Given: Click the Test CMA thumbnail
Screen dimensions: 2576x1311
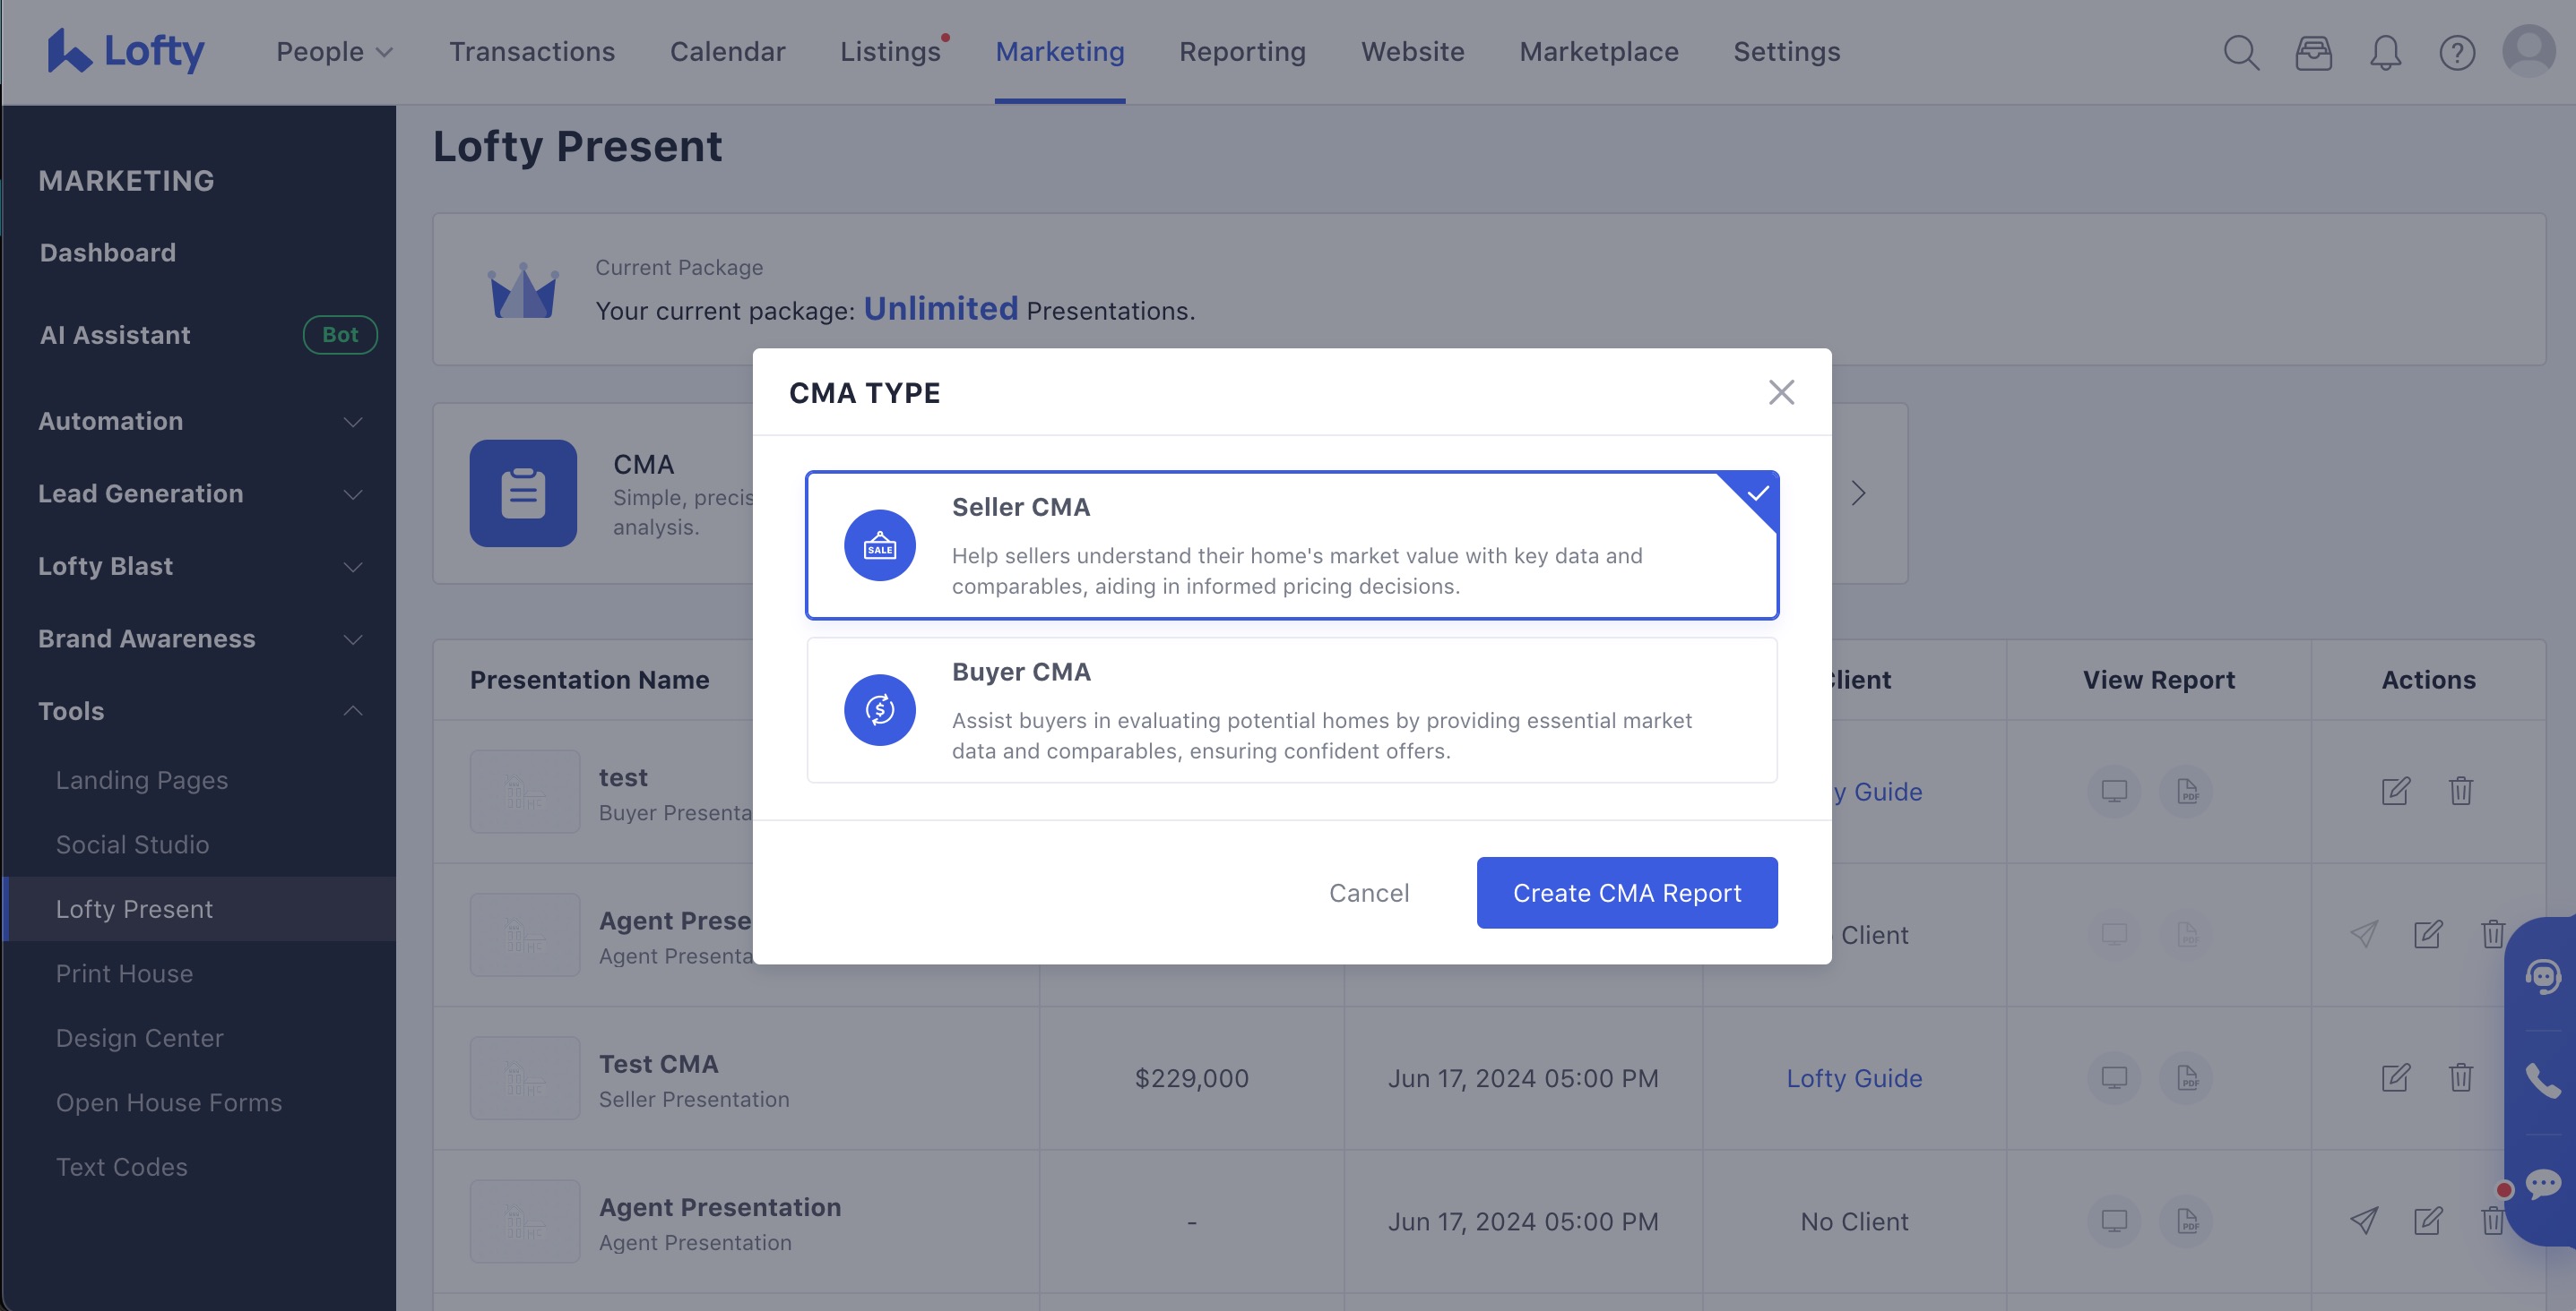Looking at the screenshot, I should [x=525, y=1078].
